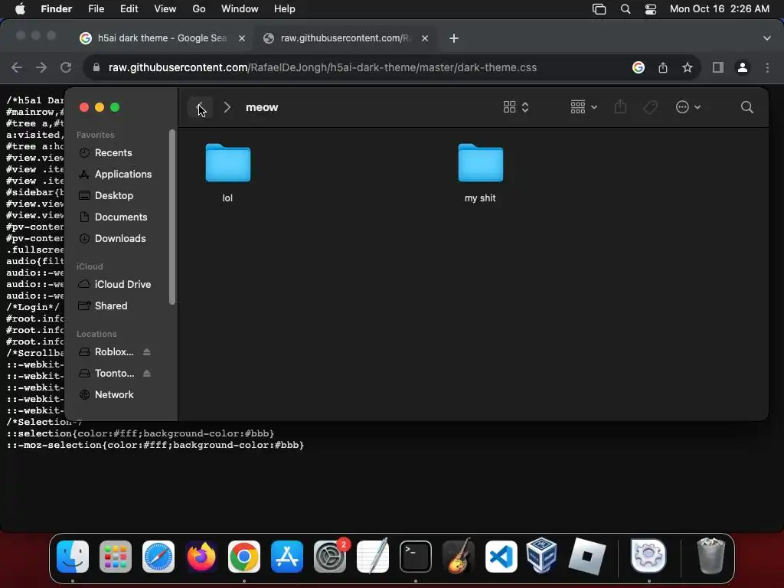Image resolution: width=784 pixels, height=588 pixels.
Task: Eject the Roblox volume
Action: coord(146,352)
